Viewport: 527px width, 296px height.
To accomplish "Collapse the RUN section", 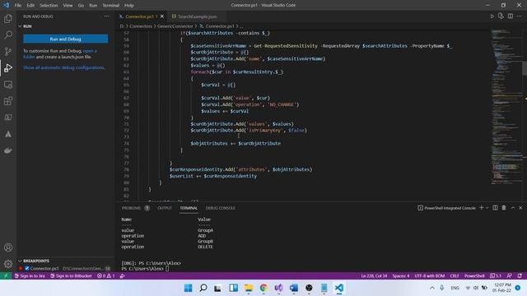I will click(20, 26).
